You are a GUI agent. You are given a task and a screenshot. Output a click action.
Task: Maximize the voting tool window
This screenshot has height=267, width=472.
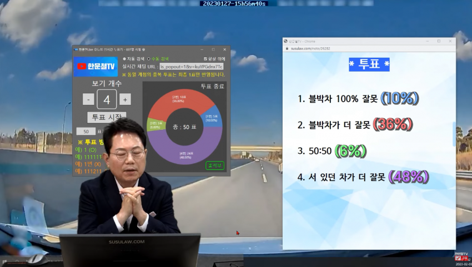click(213, 49)
